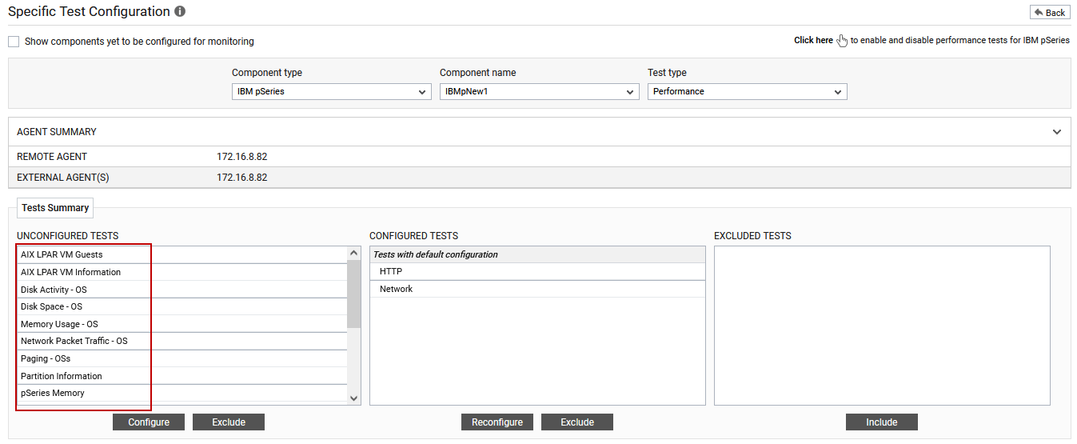Go back using the Back button
Screen dimensions: 1077x444
point(1050,13)
